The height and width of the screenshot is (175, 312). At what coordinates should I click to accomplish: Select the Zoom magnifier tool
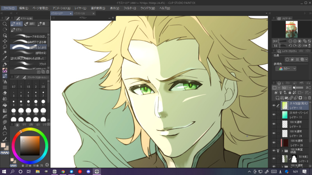5,24
